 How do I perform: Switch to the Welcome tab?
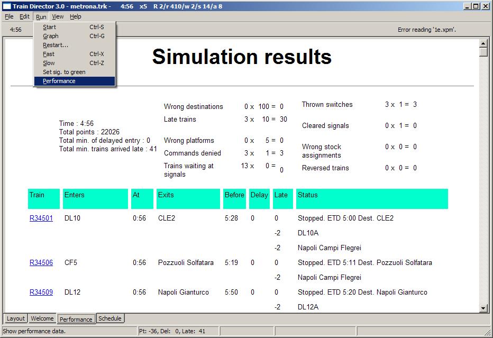42,318
